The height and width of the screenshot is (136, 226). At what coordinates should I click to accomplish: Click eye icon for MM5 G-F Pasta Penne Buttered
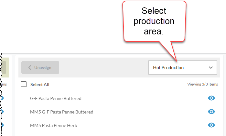tap(211, 112)
